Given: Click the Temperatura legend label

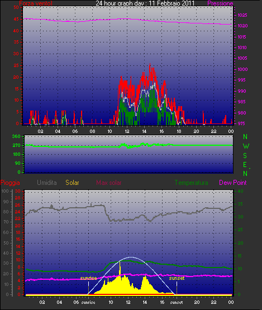Looking at the screenshot, I should tap(191, 183).
